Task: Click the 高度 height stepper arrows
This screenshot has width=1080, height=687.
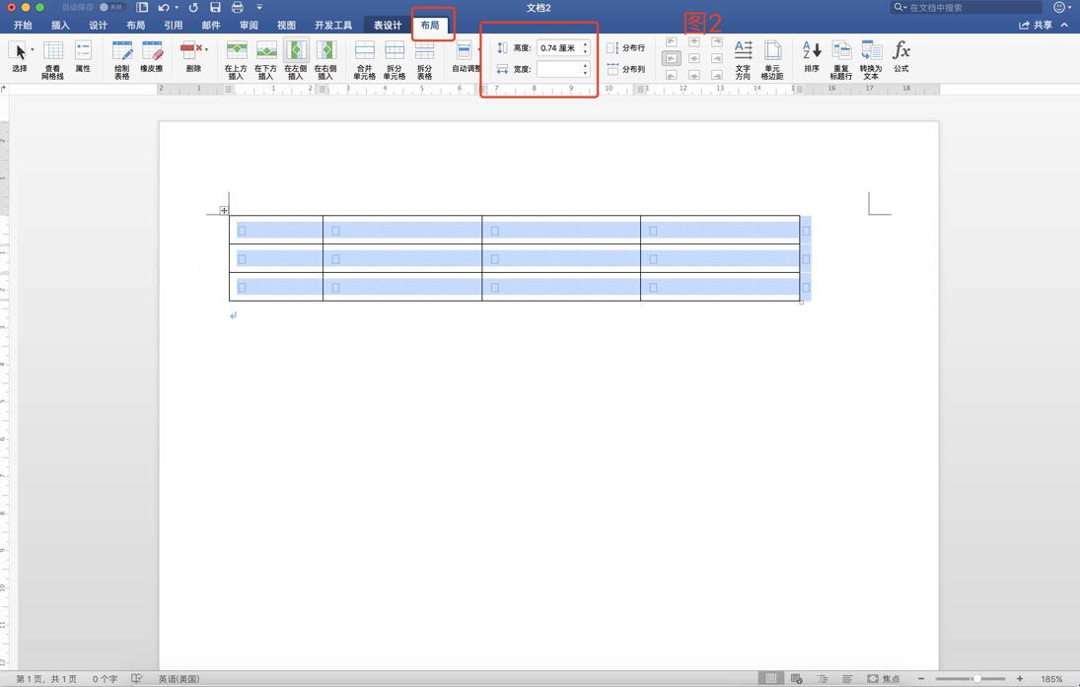Action: [x=586, y=48]
